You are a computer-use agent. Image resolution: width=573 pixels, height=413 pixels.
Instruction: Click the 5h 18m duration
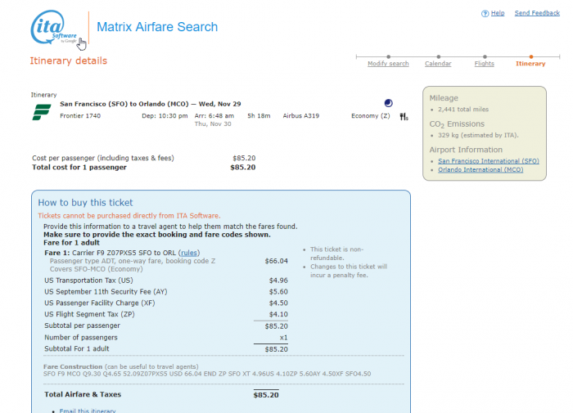pyautogui.click(x=259, y=116)
